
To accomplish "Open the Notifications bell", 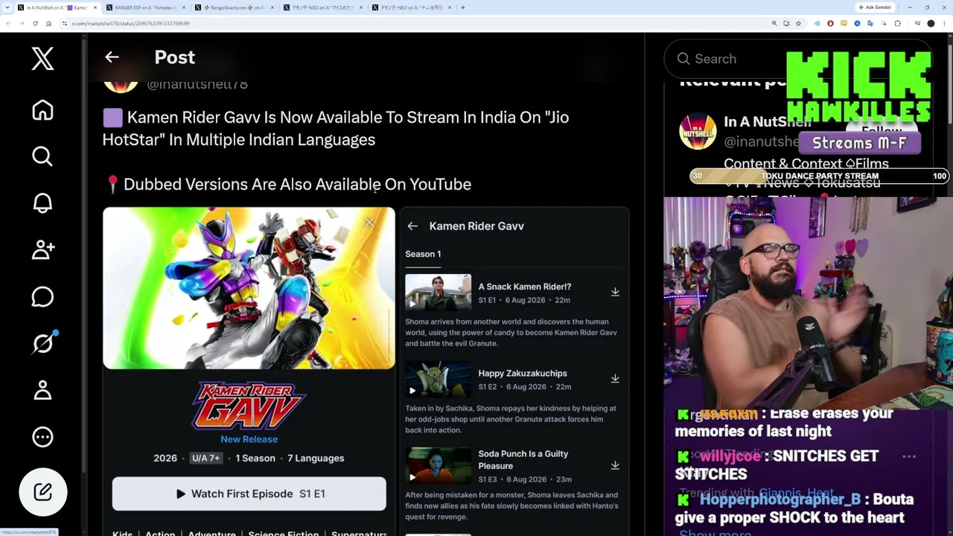I will [x=42, y=202].
